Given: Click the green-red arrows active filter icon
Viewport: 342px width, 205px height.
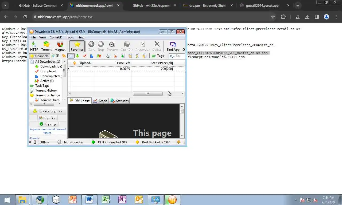Looking at the screenshot, I should (99, 56).
